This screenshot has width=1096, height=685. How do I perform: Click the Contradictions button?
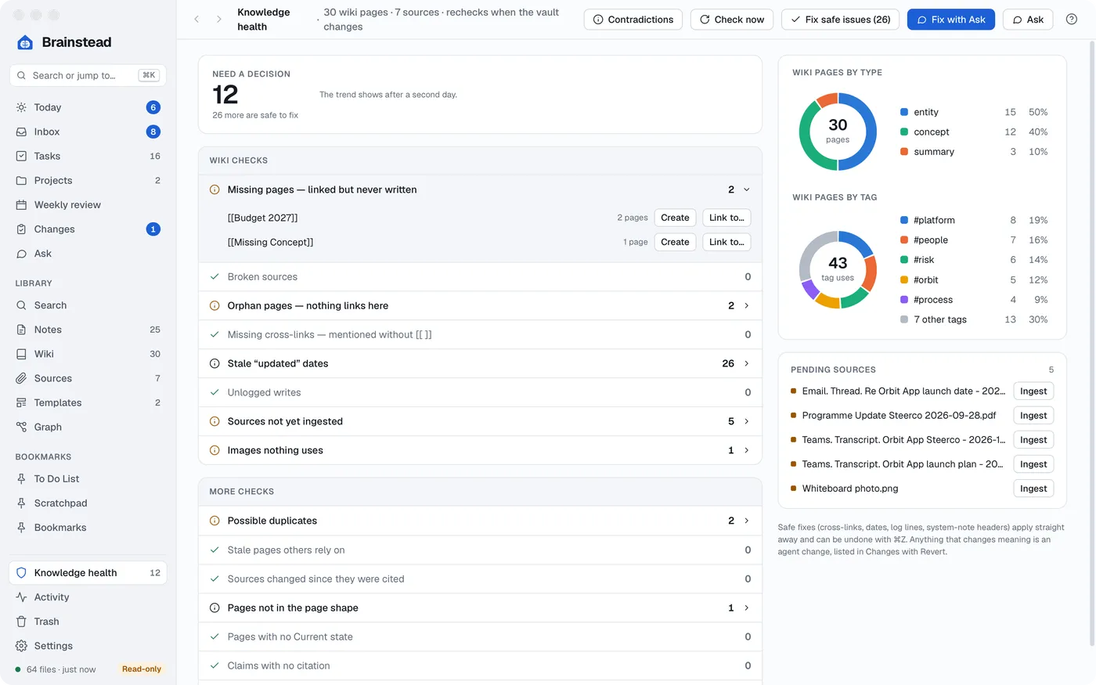click(633, 20)
